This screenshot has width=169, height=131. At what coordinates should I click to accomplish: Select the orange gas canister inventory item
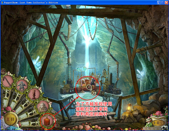47,121
